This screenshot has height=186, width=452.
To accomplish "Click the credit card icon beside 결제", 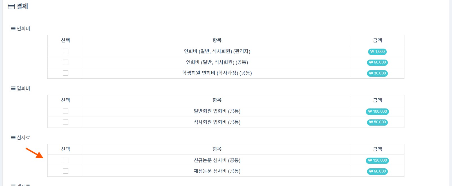I will point(11,6).
